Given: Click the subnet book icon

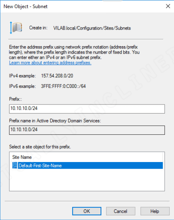Looking at the screenshot, I should (16, 28).
